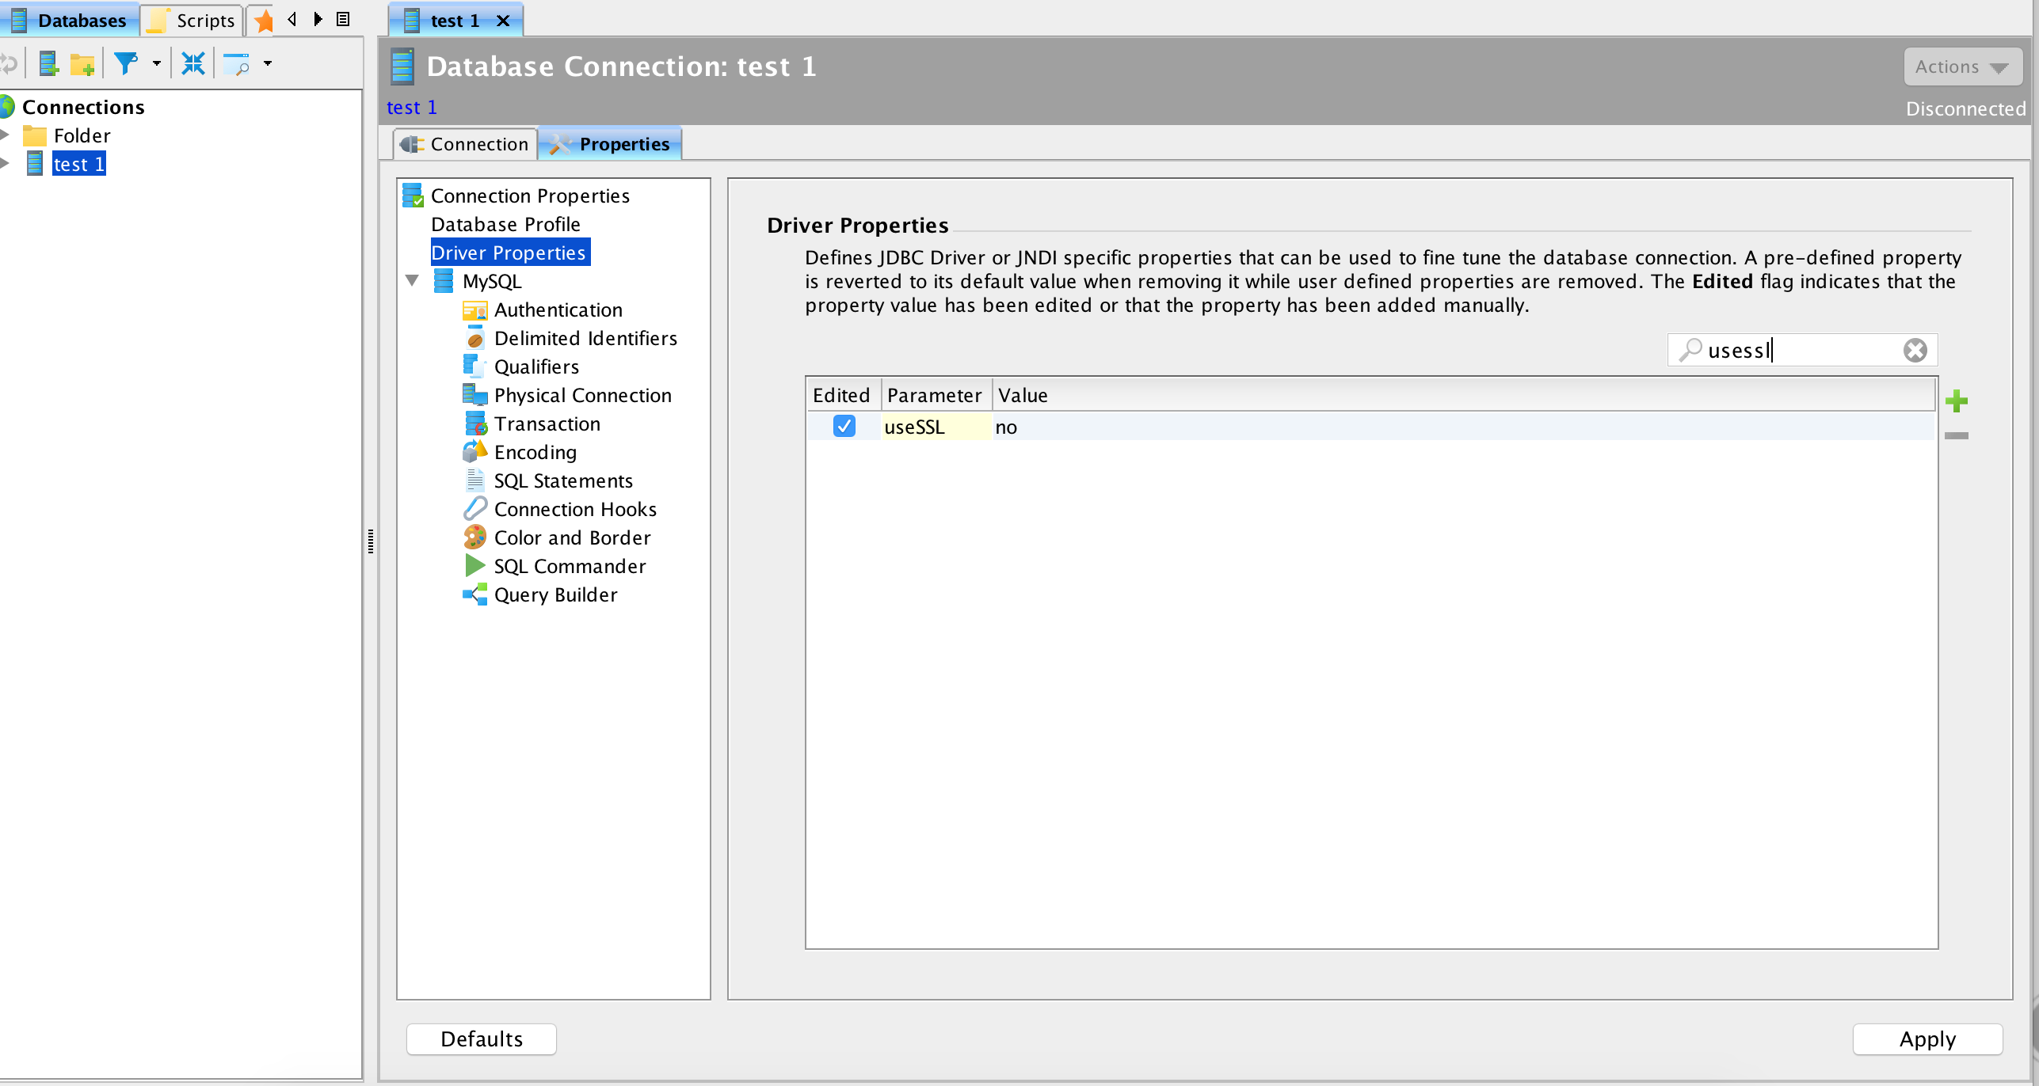Click the green plus add property icon
This screenshot has height=1086, width=2039.
[1956, 401]
